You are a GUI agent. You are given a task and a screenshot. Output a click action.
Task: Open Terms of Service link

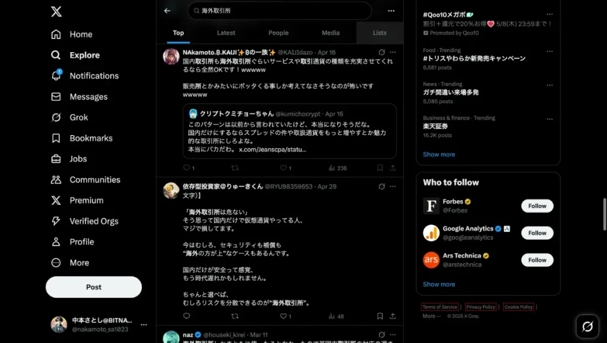440,307
